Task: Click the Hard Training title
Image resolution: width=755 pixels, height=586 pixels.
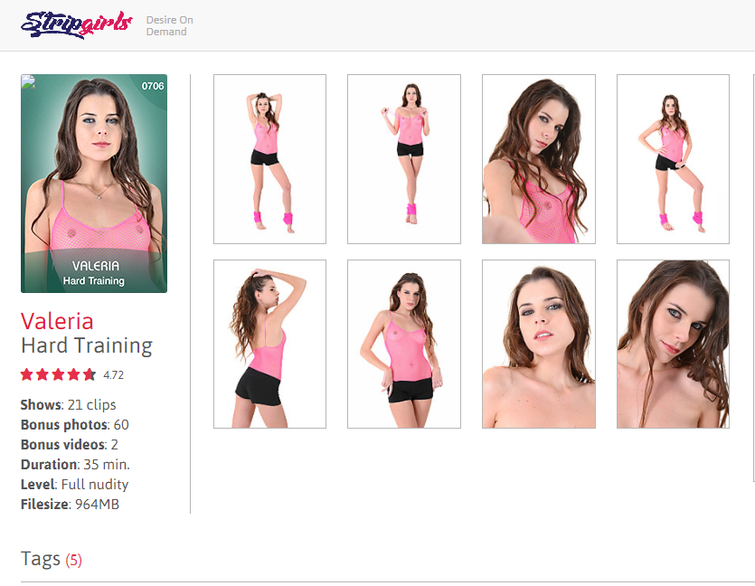Action: (87, 345)
